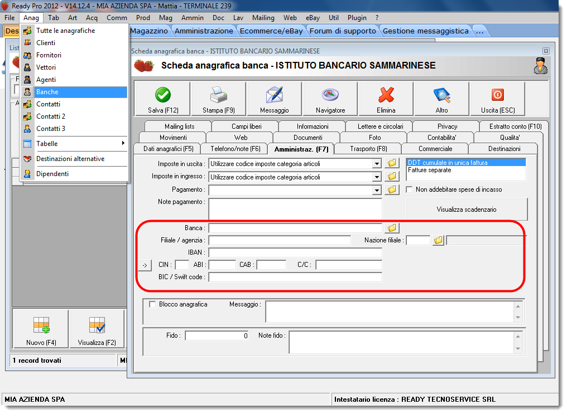Click the green checkmark Salva icon
Viewport: 567px width, 414px height.
point(163,95)
